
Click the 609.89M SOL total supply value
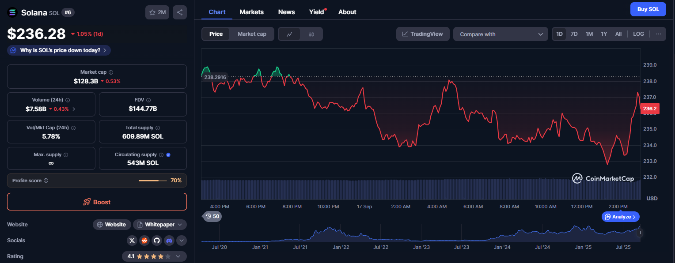click(143, 136)
